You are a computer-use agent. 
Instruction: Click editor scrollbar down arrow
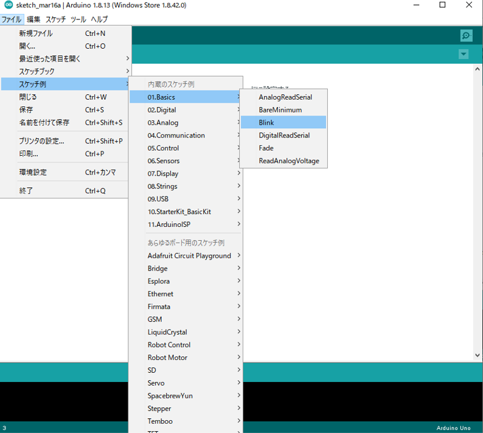pos(477,355)
